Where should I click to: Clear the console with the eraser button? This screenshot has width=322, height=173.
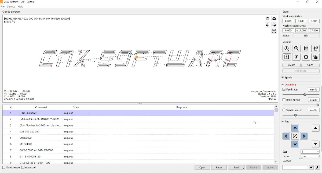(317, 167)
